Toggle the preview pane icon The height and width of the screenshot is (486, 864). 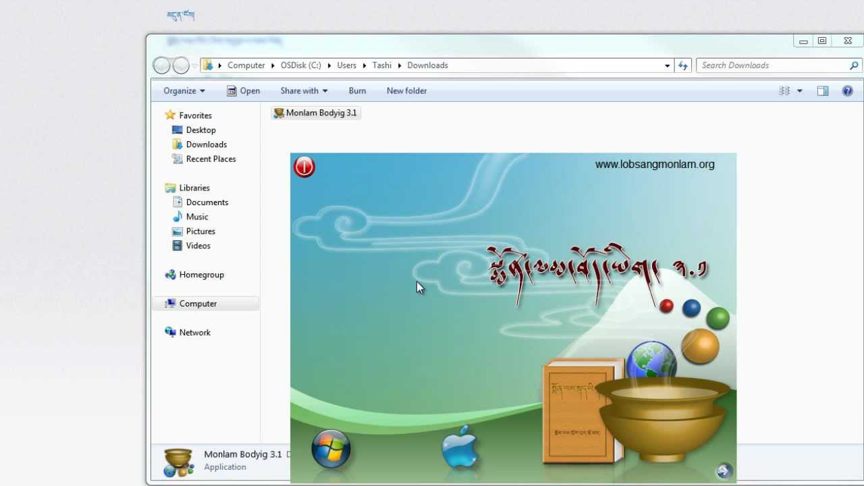click(x=823, y=90)
